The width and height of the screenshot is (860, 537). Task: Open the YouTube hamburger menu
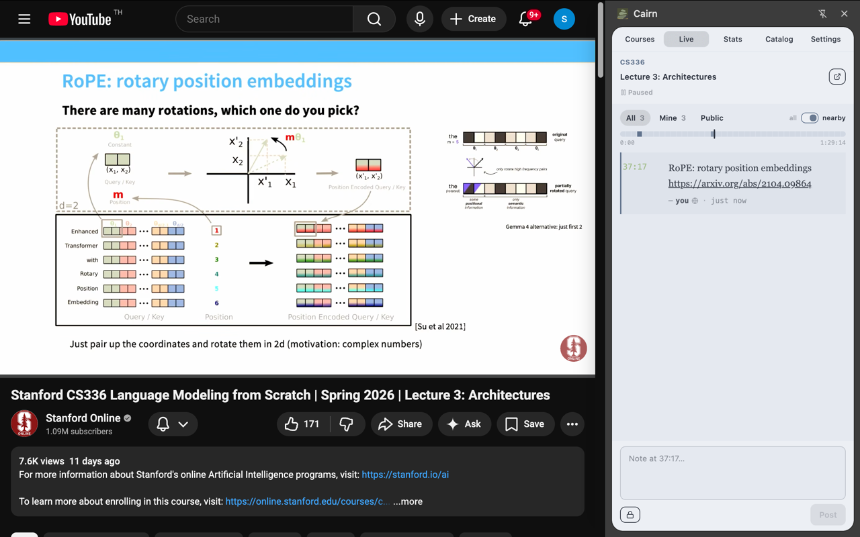click(24, 19)
